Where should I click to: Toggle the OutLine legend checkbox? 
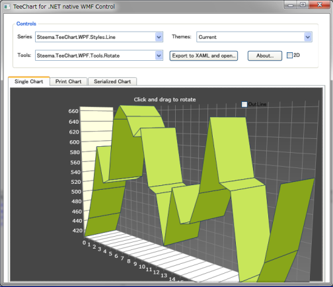tap(244, 104)
